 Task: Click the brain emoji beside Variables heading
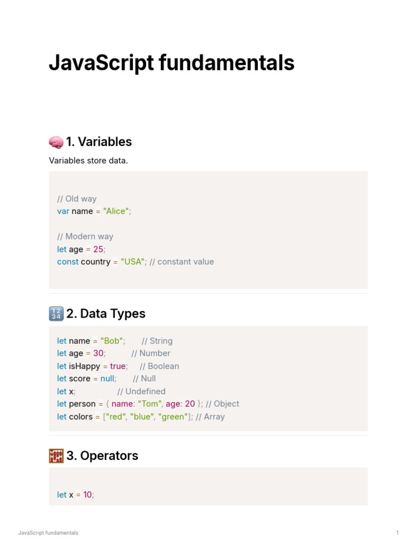(56, 142)
